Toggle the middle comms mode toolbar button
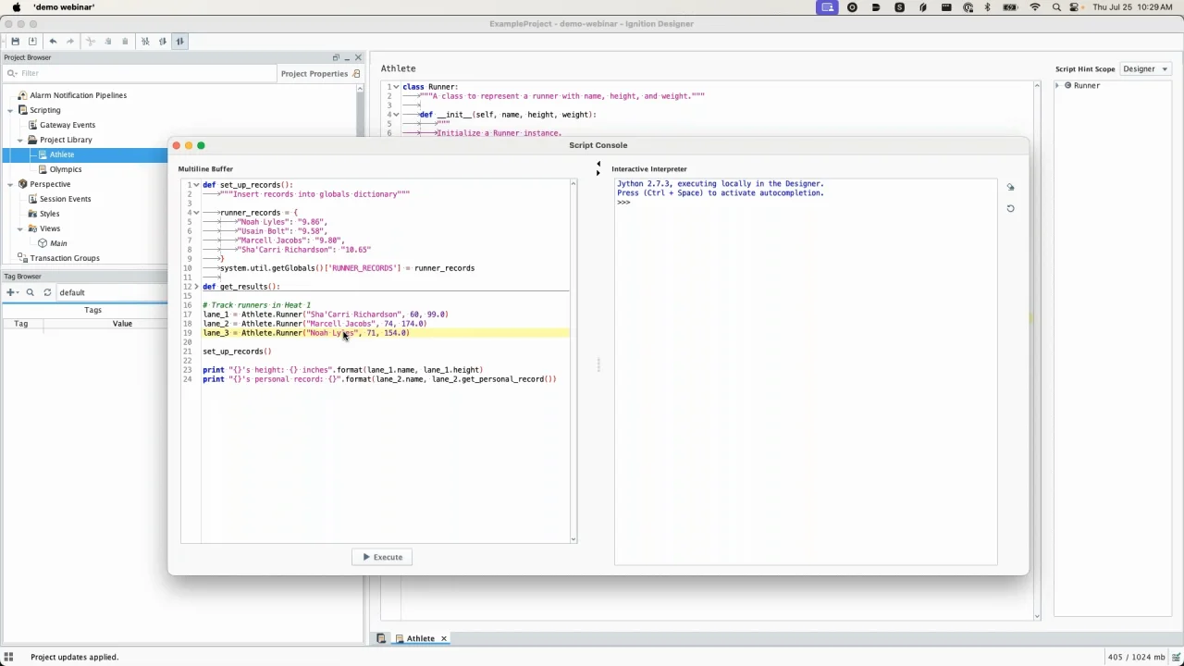 [x=163, y=42]
